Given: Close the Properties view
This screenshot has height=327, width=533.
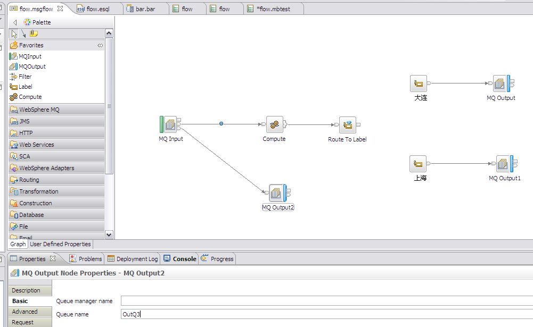Looking at the screenshot, I should pos(53,258).
